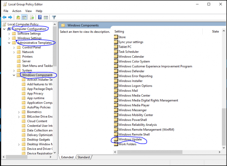This screenshot has width=227, height=166.
Task: Expand the Software Settings tree node
Action: pos(9,34)
